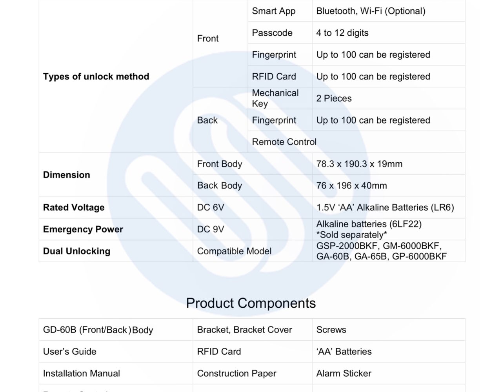The image size is (502, 392).
Task: Click the Compatible Model cell
Action: point(252,251)
